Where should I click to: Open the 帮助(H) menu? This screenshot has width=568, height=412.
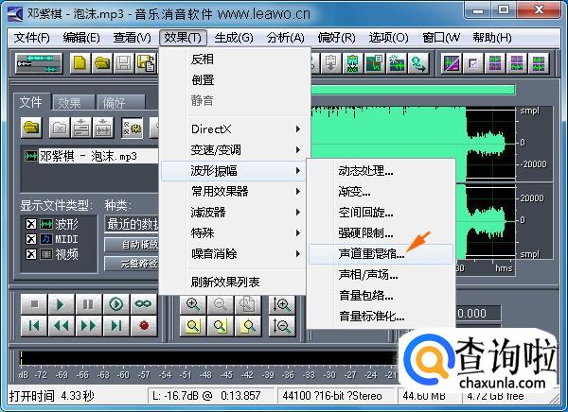(x=492, y=38)
